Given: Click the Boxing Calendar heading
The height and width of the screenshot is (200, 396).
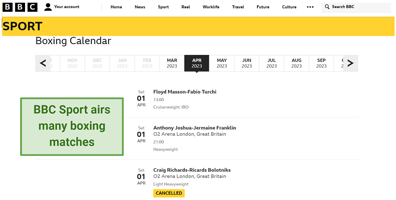Looking at the screenshot, I should click(x=73, y=41).
